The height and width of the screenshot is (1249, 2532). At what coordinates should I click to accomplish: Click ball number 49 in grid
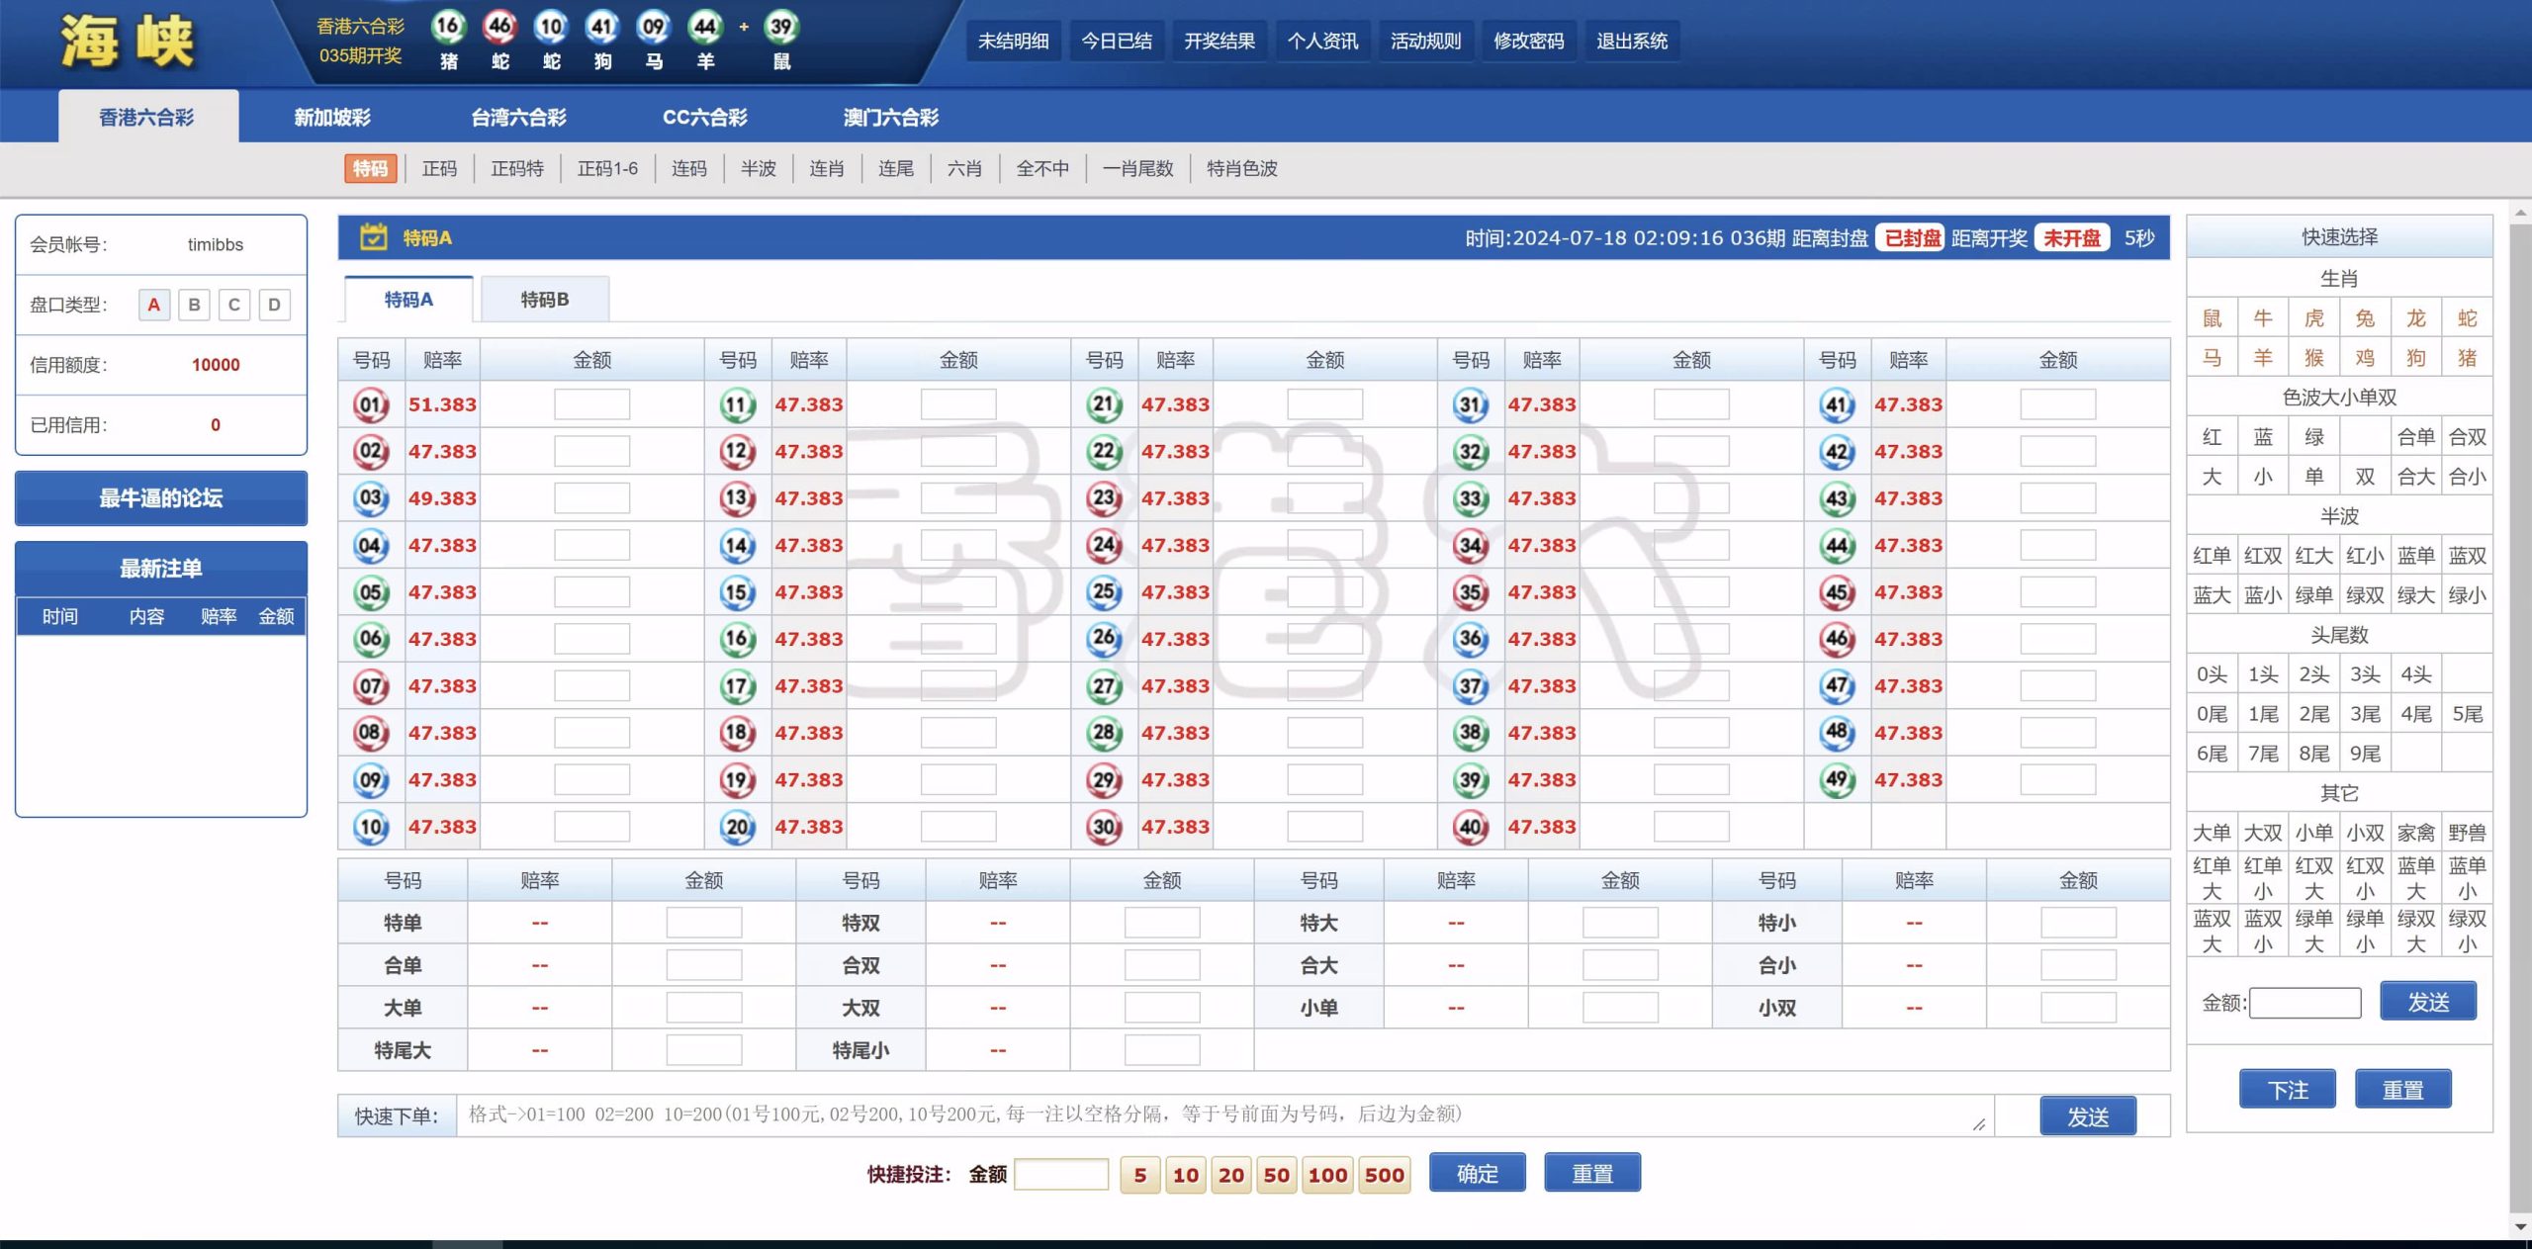(x=1837, y=779)
